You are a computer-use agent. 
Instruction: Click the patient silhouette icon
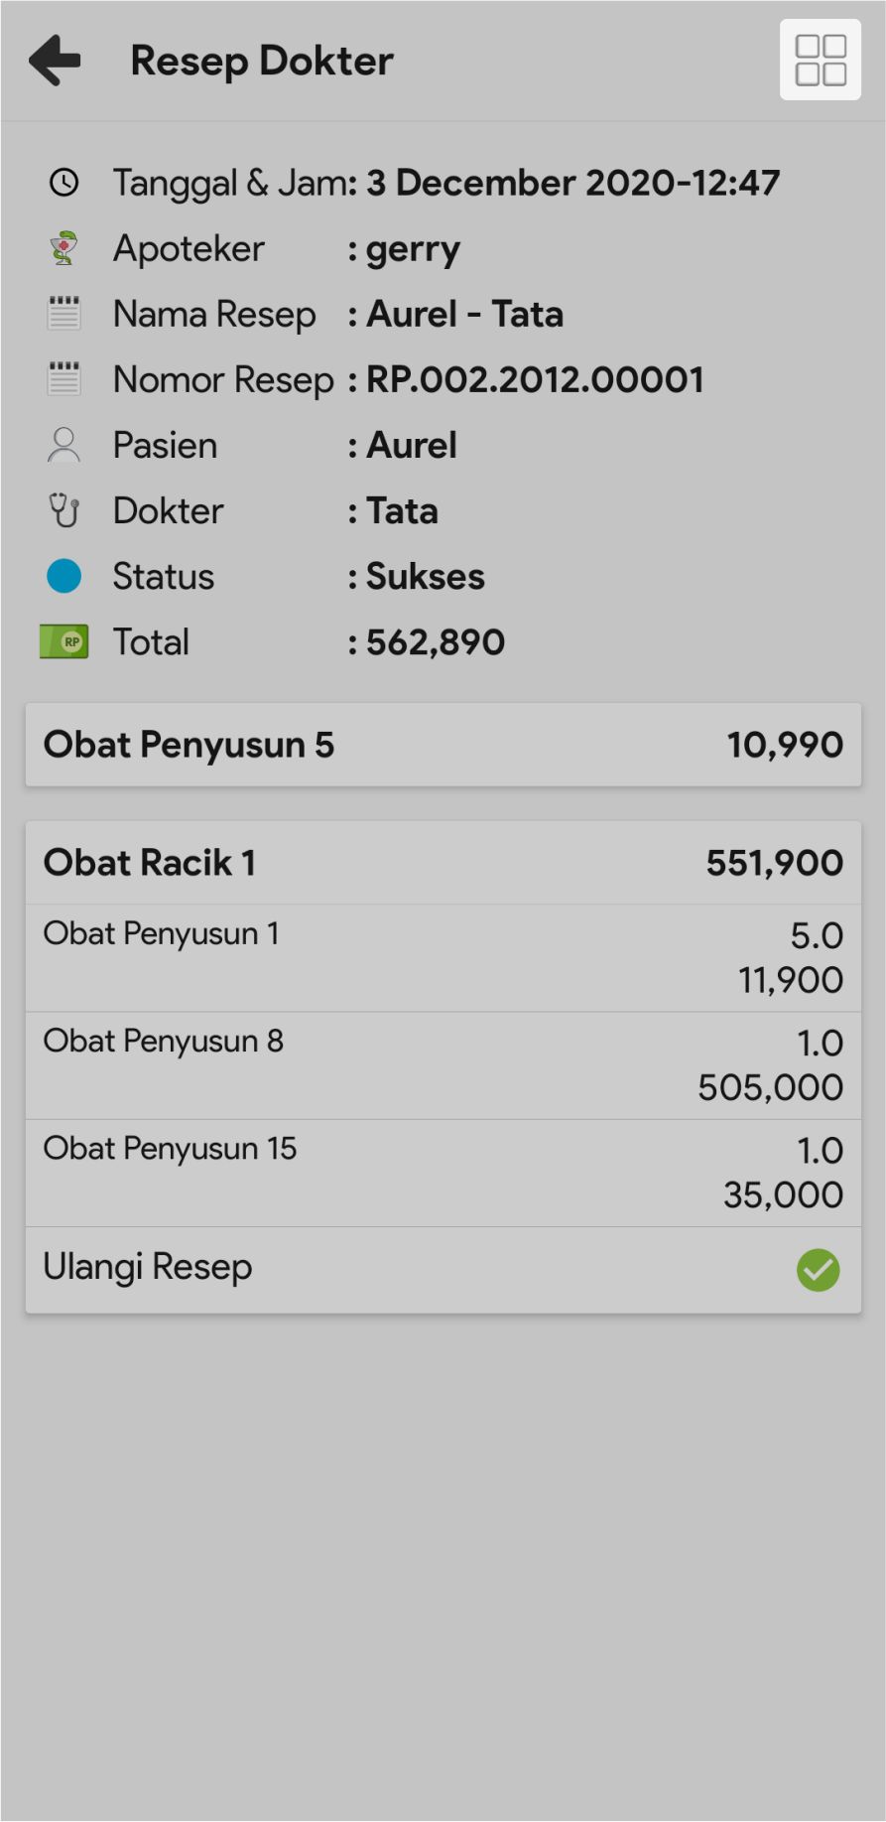pos(64,445)
